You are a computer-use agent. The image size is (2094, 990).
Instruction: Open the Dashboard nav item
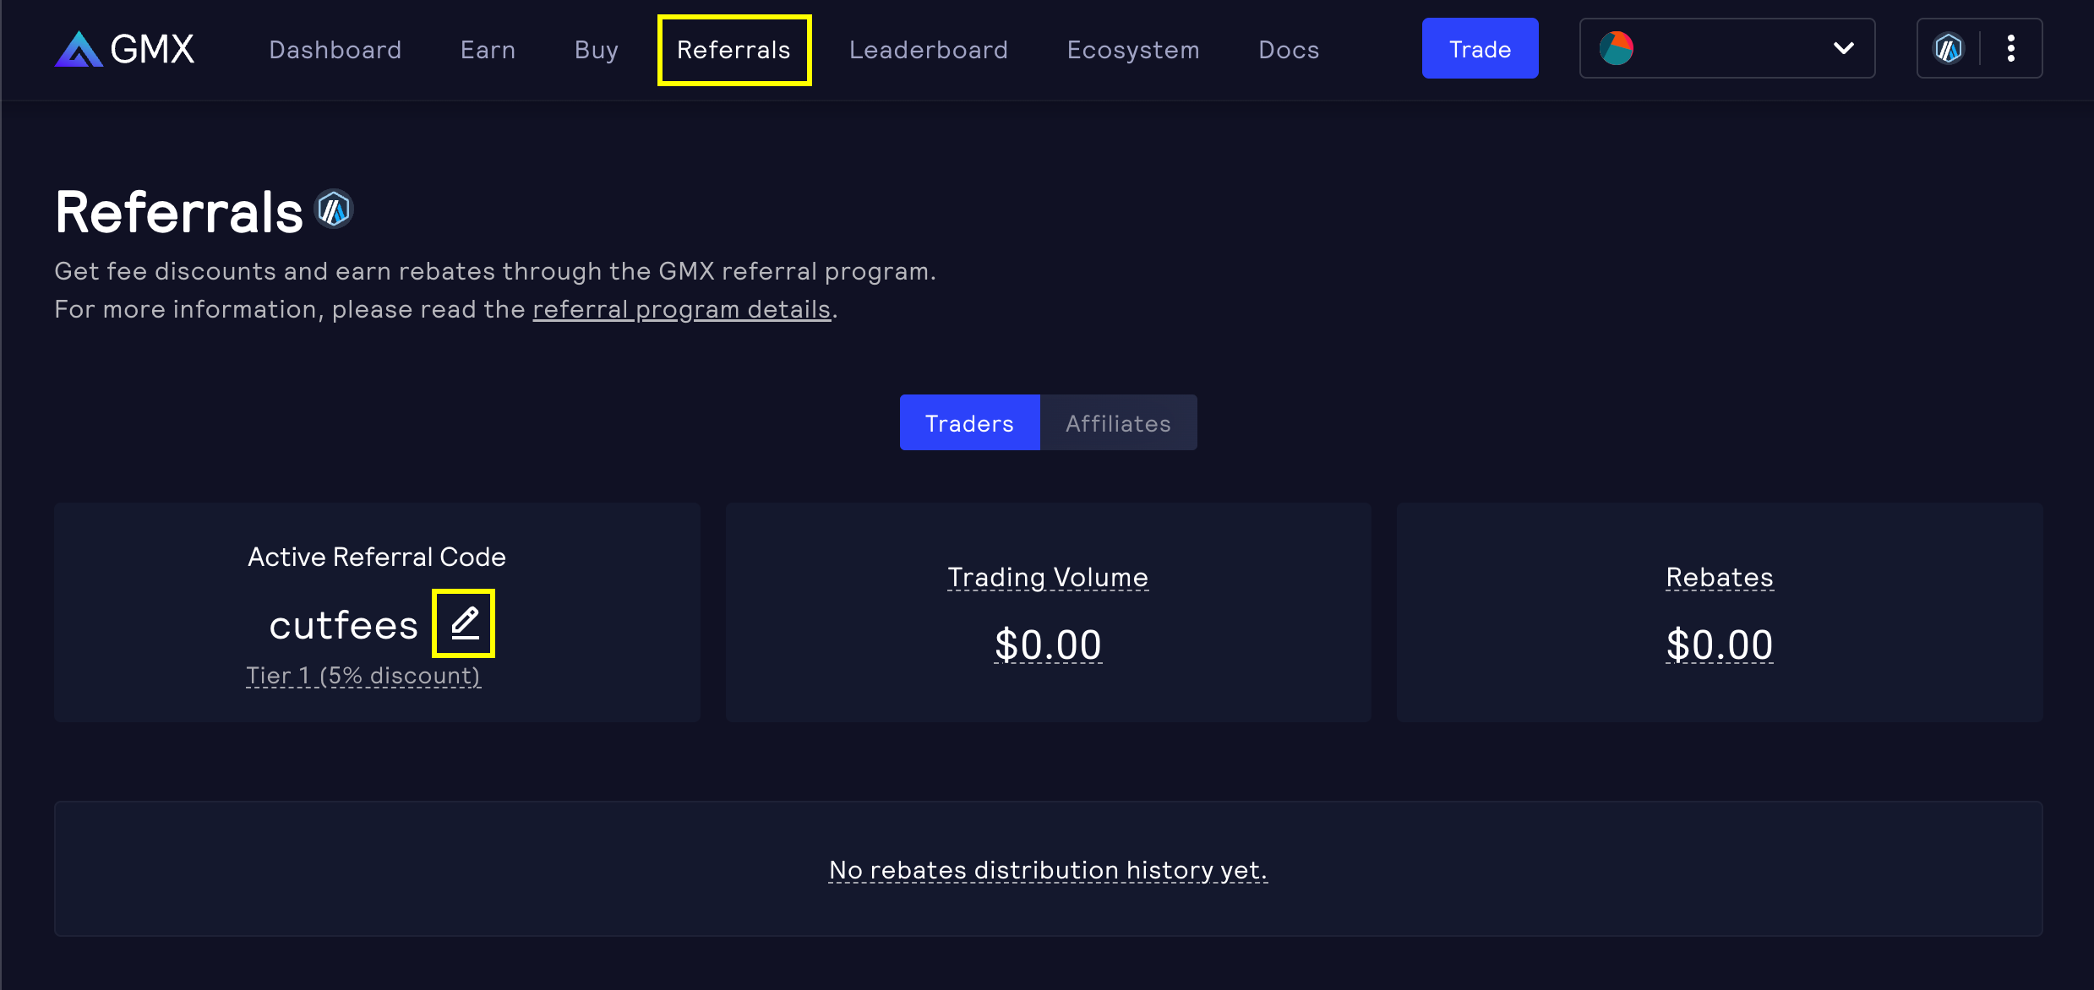[x=335, y=50]
